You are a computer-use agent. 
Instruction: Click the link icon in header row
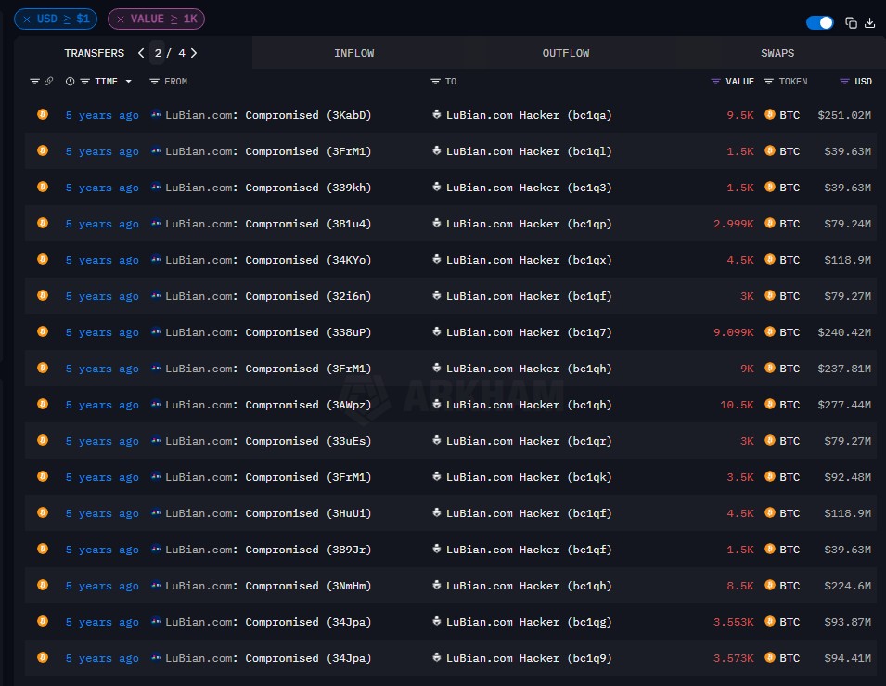coord(49,82)
